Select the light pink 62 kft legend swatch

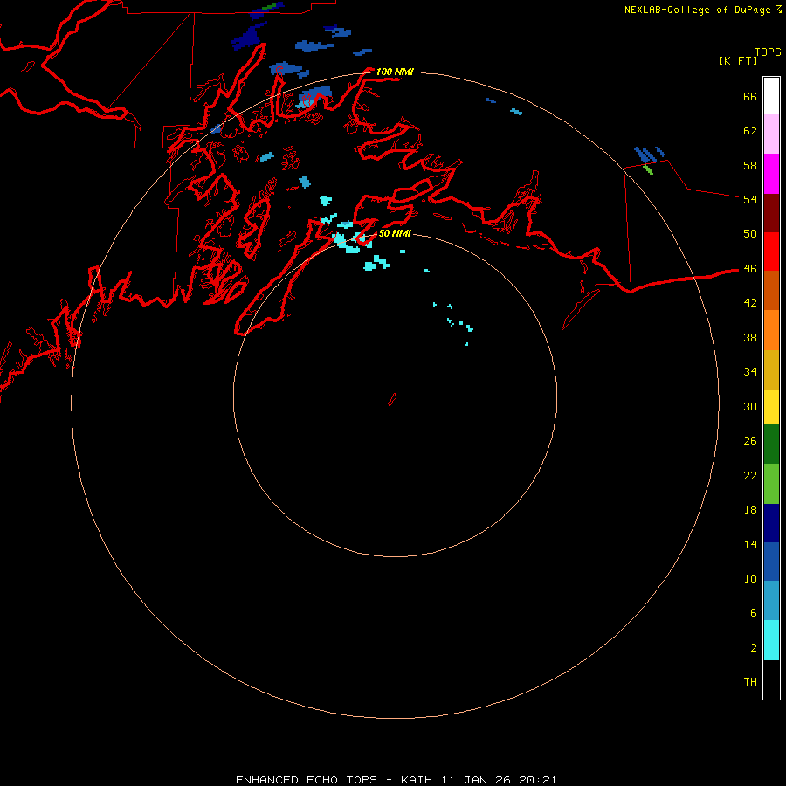pos(771,134)
